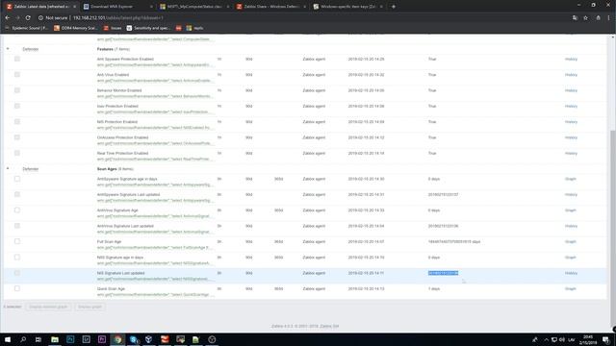The image size is (616, 346).
Task: Check NIS Protection Enabled checkbox
Action: coord(17,122)
